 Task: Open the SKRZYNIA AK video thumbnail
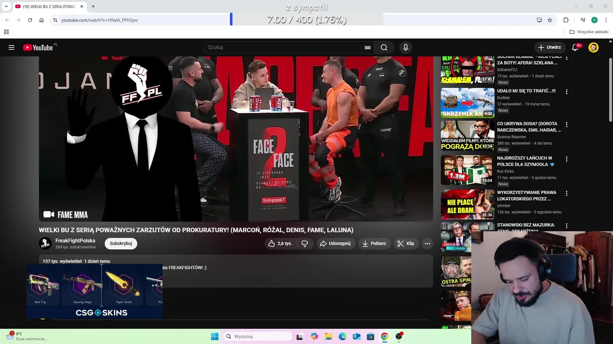tap(467, 103)
